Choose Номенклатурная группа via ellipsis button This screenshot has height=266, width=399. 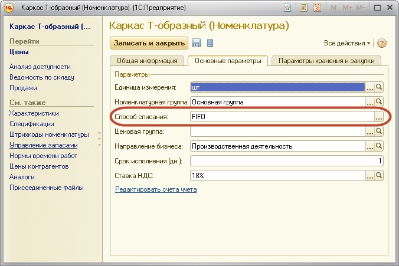pyautogui.click(x=369, y=102)
